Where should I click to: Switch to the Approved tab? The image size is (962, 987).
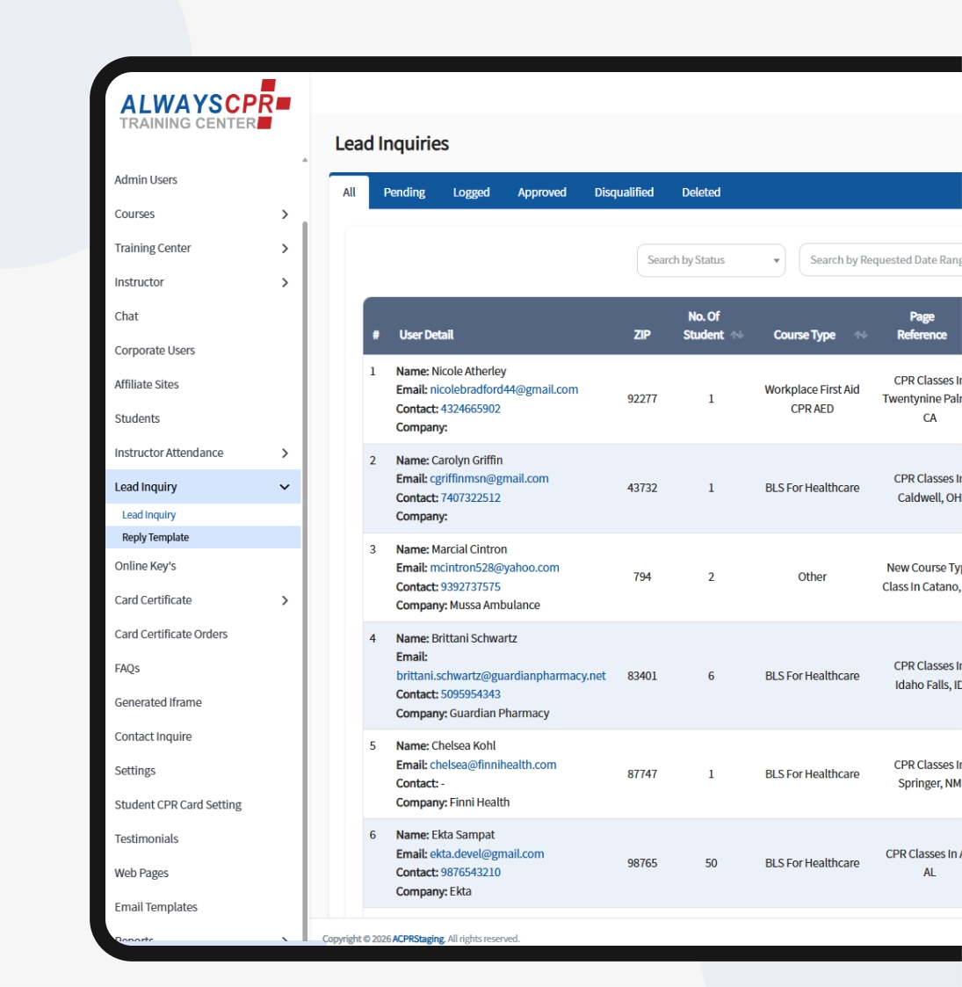click(x=542, y=192)
